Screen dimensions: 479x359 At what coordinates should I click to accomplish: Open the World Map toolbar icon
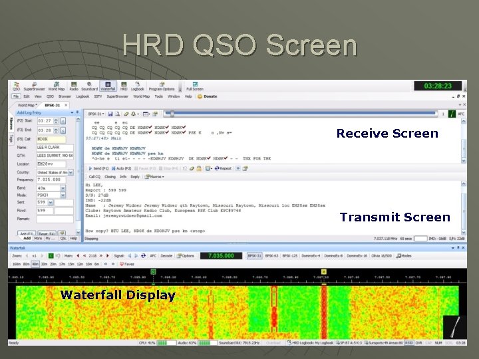[x=57, y=86]
